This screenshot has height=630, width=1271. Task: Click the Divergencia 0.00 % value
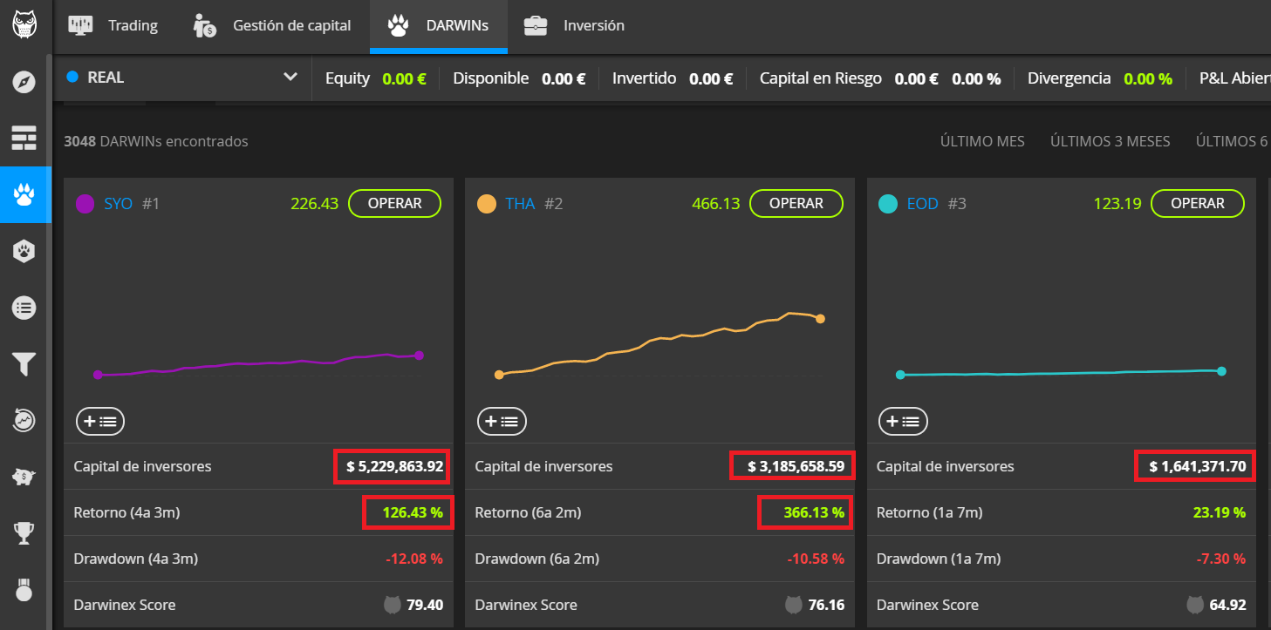click(x=1148, y=78)
